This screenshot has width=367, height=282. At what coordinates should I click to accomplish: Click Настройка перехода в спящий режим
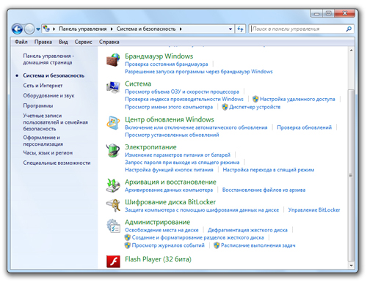click(x=268, y=170)
